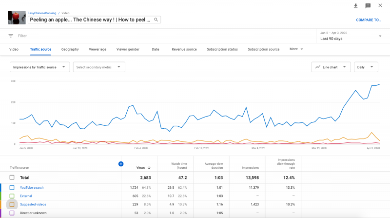Click the line chart icon in chart selector
Viewport: 390px width, 218px height.
pyautogui.click(x=318, y=67)
